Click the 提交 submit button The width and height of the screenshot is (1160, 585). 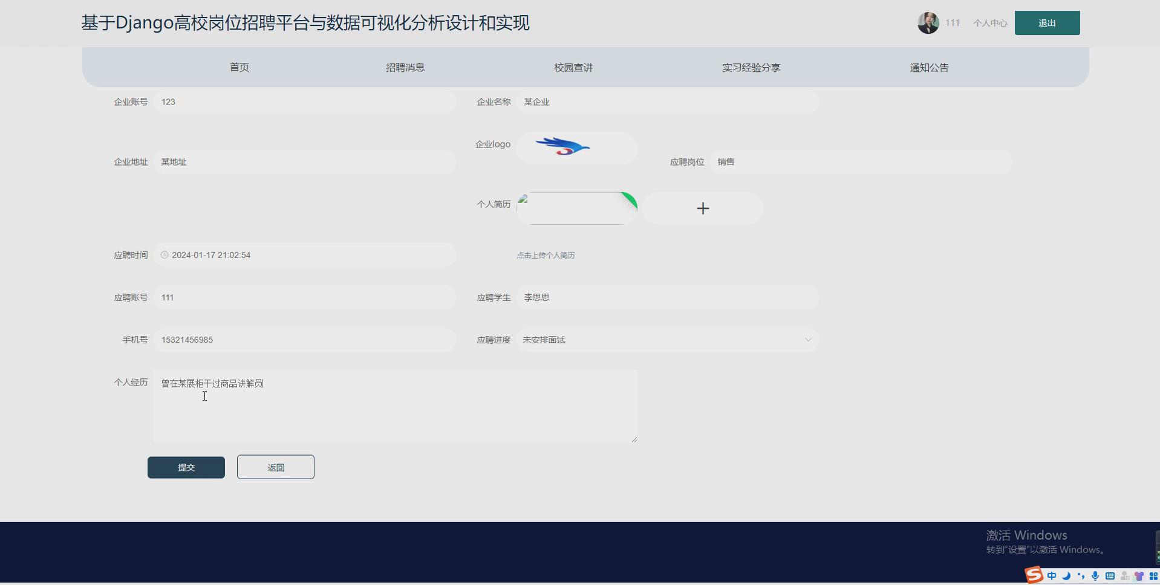[x=186, y=467]
